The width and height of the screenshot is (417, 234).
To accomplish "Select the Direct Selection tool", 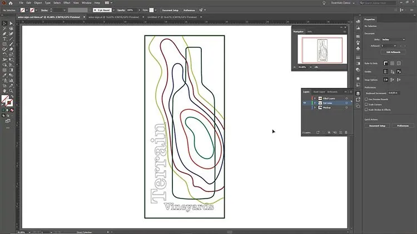I will click(x=11, y=23).
